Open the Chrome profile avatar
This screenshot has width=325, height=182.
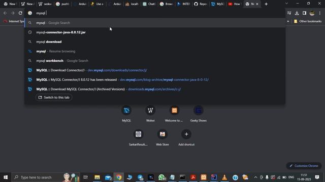[x=312, y=13]
